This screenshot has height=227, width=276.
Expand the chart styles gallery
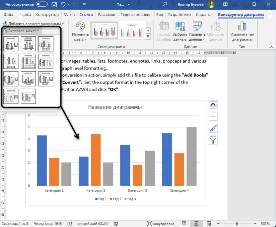tap(148, 36)
